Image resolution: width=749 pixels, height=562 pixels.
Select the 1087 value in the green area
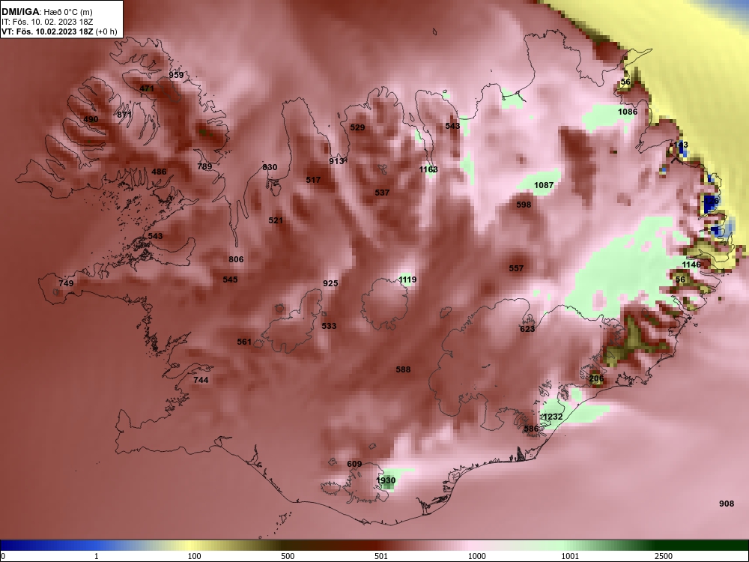click(544, 185)
